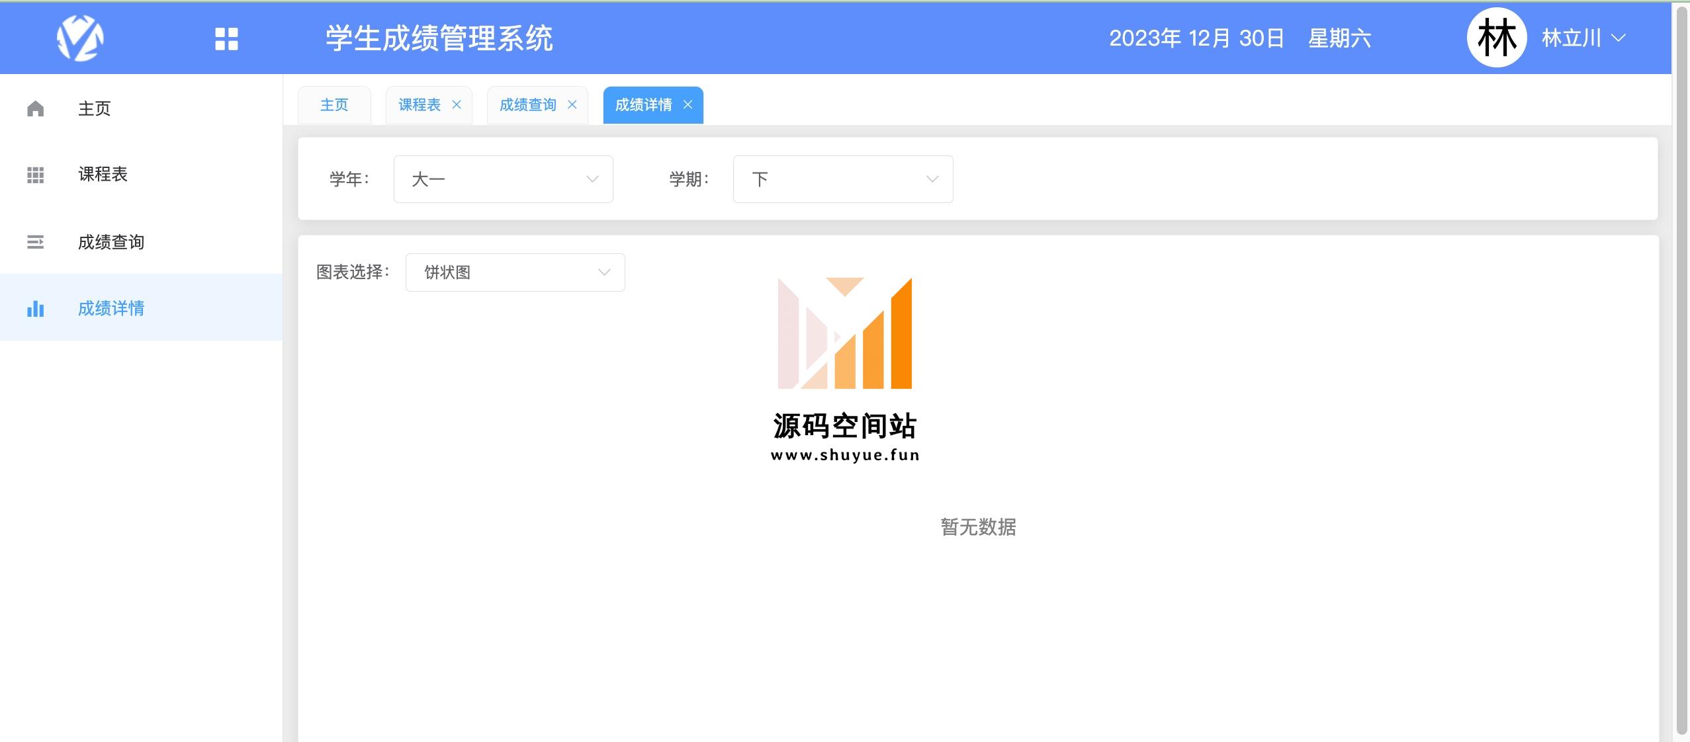The width and height of the screenshot is (1690, 742).
Task: Click the course table grid icon
Action: tap(35, 175)
